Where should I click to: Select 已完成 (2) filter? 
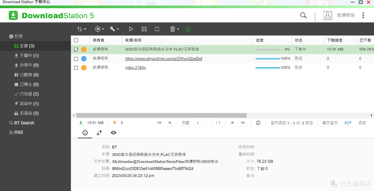26,94
